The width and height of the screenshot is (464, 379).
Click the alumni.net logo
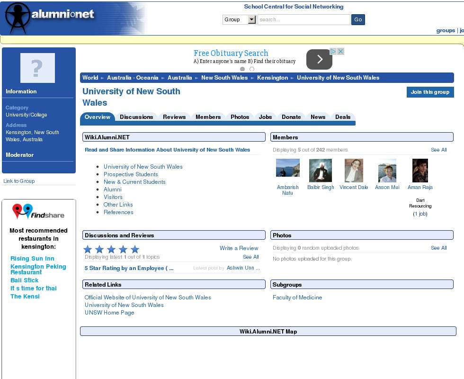pyautogui.click(x=50, y=18)
